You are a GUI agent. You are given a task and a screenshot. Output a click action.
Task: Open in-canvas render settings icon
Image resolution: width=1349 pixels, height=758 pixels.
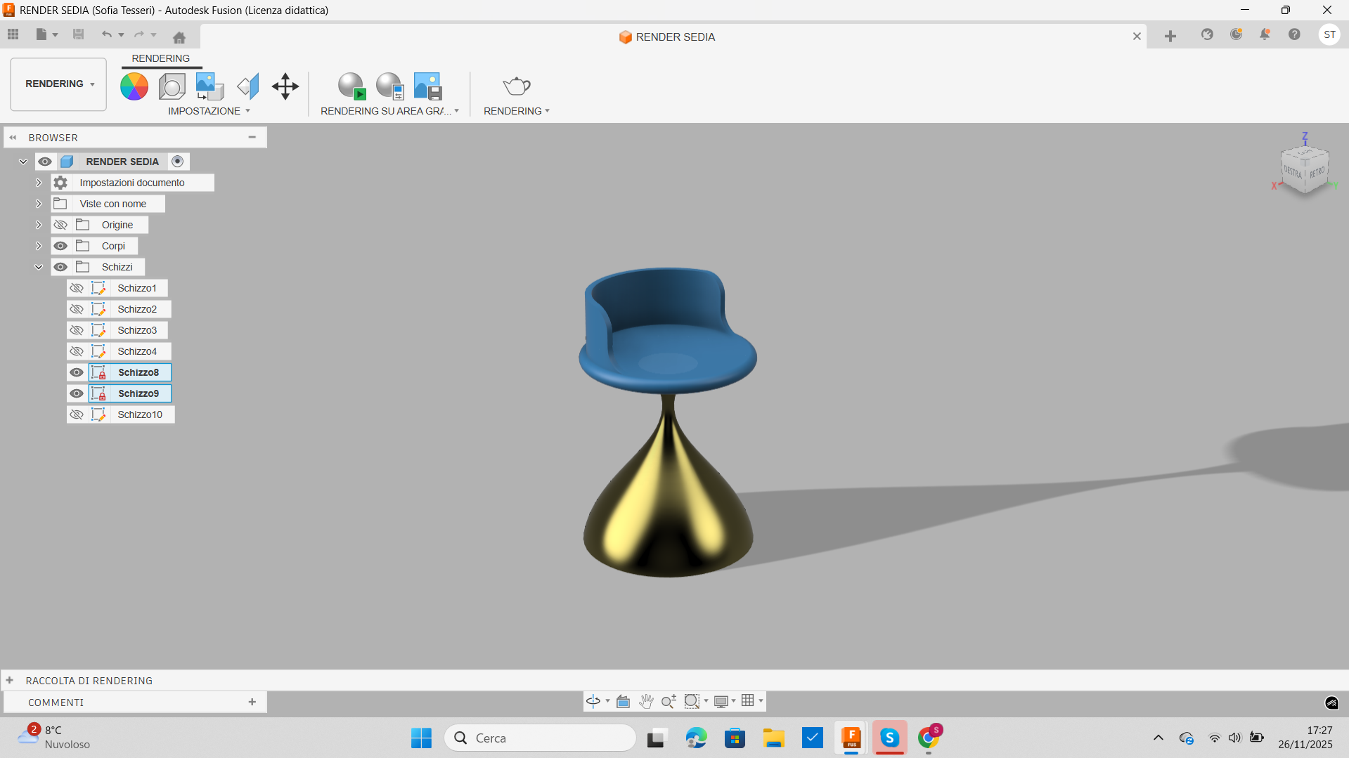coord(389,86)
